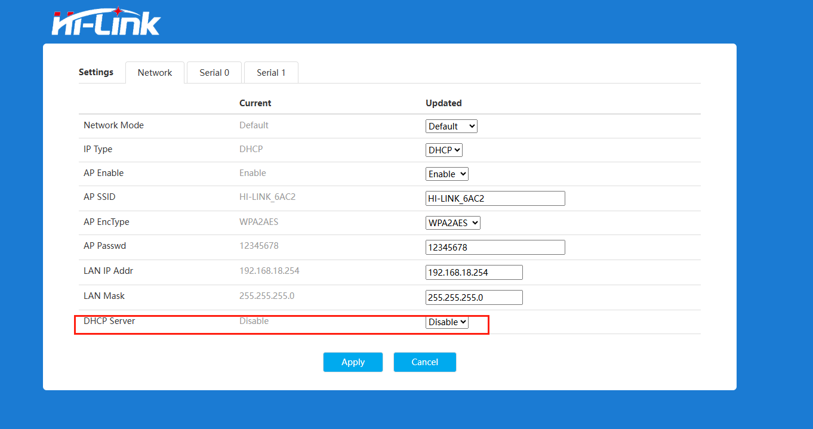
Task: Click the IP Type row label
Action: 98,149
